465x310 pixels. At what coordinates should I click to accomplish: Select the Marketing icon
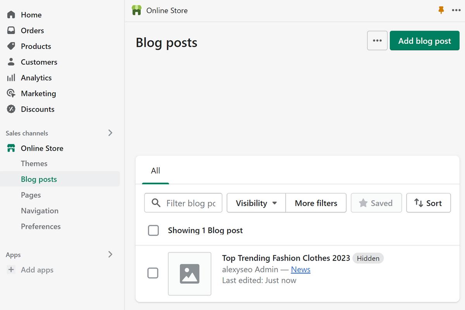click(11, 93)
